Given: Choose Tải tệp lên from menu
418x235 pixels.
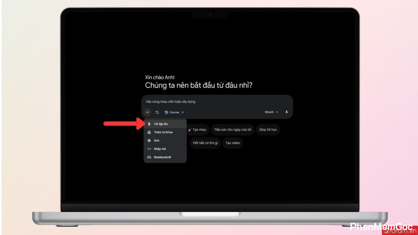Looking at the screenshot, I should coord(165,124).
